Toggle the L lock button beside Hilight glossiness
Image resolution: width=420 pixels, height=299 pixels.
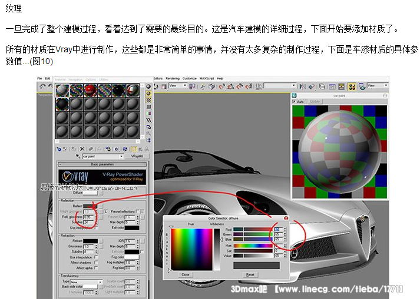(106, 211)
